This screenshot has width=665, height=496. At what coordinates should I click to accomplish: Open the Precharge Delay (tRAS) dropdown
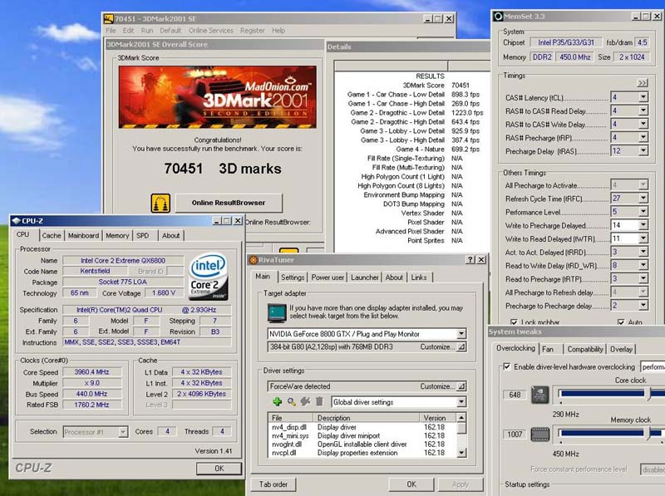click(643, 150)
